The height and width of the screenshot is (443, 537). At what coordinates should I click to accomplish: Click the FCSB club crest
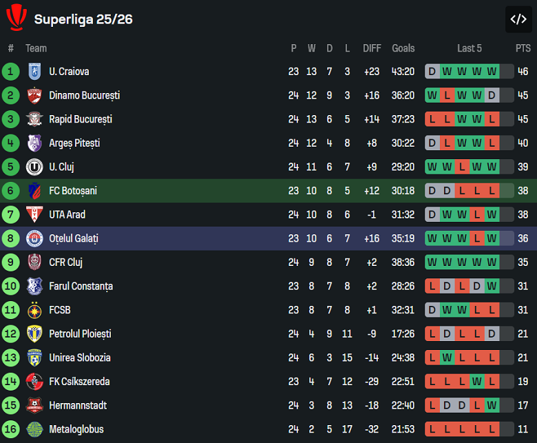coord(34,310)
